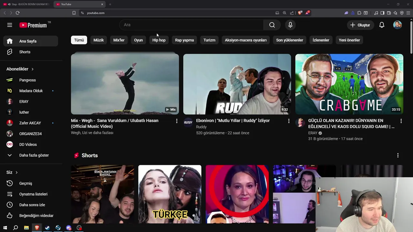Open Brave wallet icon
413x232 pixels.
click(389, 13)
